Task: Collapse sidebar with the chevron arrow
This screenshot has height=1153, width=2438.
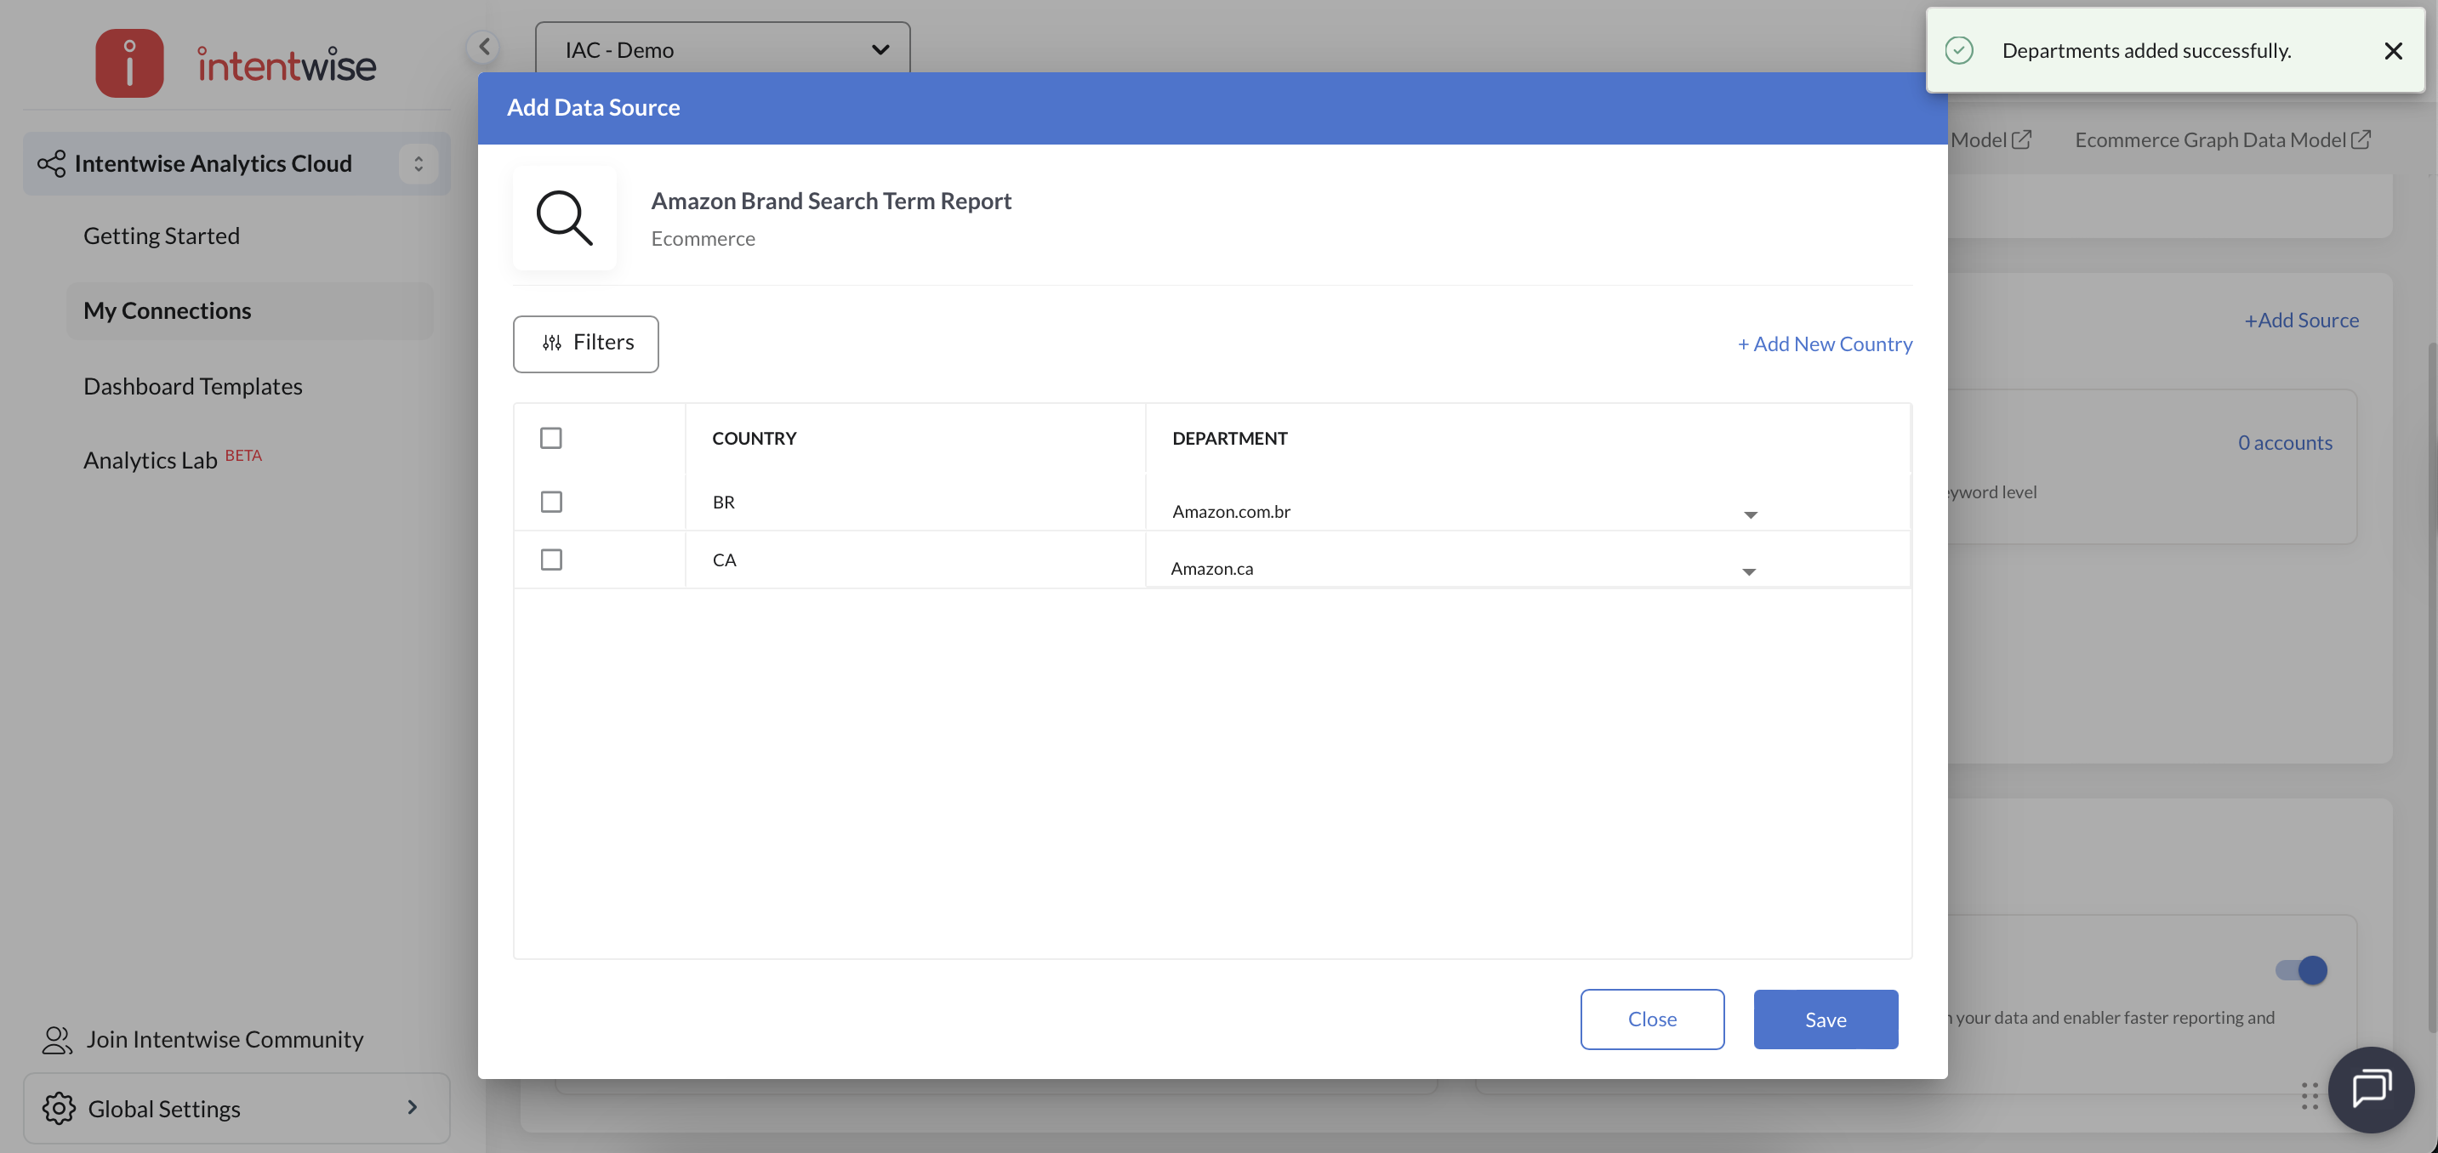Action: pyautogui.click(x=484, y=47)
